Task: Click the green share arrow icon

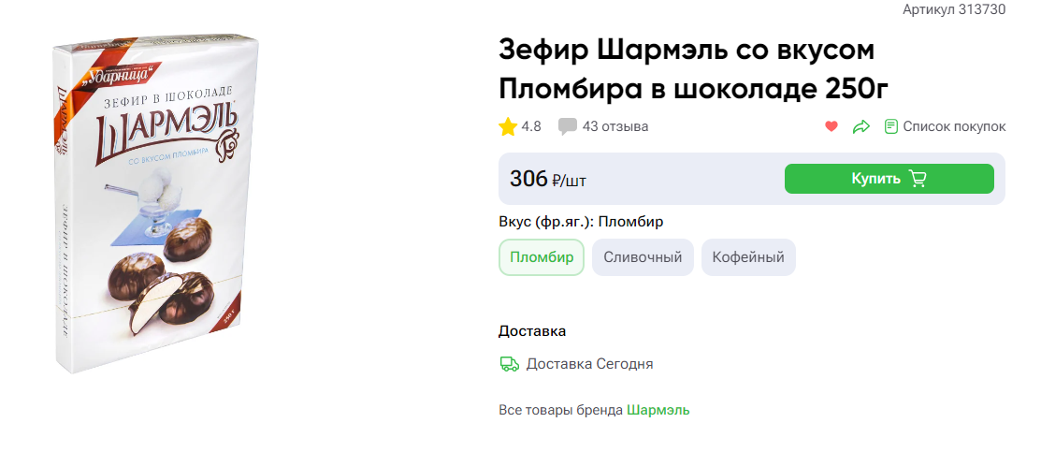Action: [x=861, y=126]
